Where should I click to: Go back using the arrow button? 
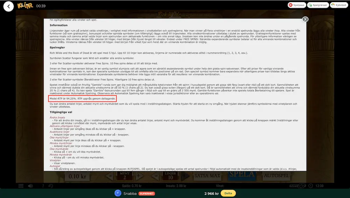click(x=8, y=6)
